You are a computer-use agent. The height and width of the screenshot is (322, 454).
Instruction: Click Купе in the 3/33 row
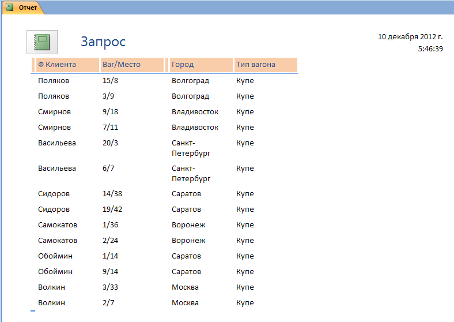point(245,287)
